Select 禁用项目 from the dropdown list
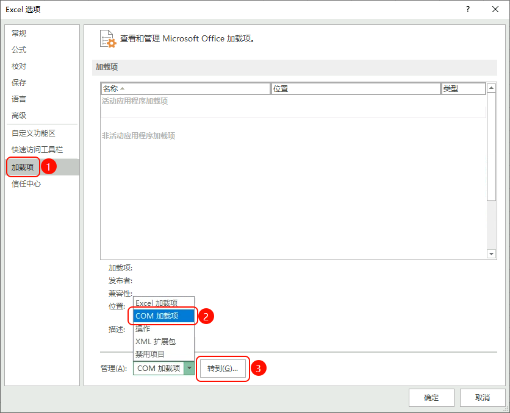 tap(150, 354)
